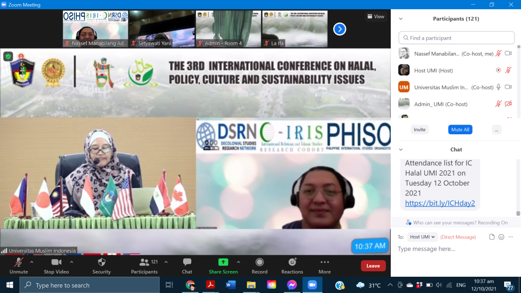Open Participants list from toolbar

pos(144,265)
